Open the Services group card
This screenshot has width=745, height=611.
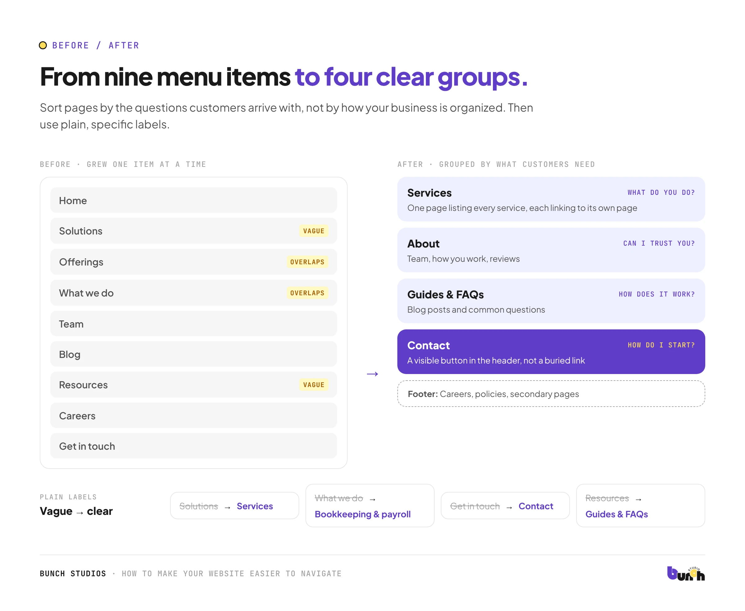click(551, 199)
